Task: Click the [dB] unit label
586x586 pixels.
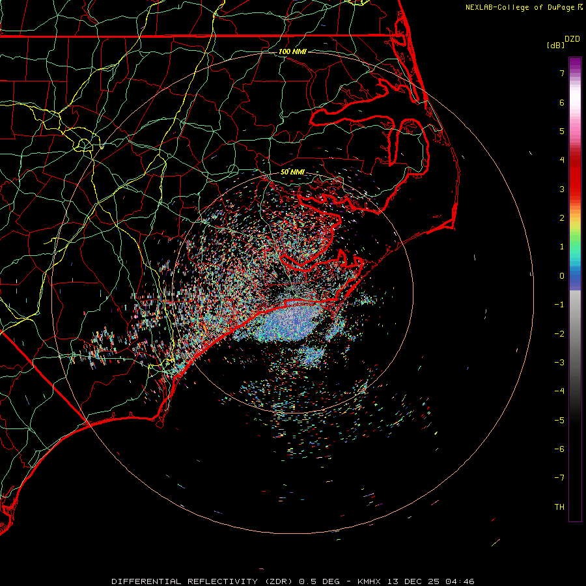Action: 556,45
